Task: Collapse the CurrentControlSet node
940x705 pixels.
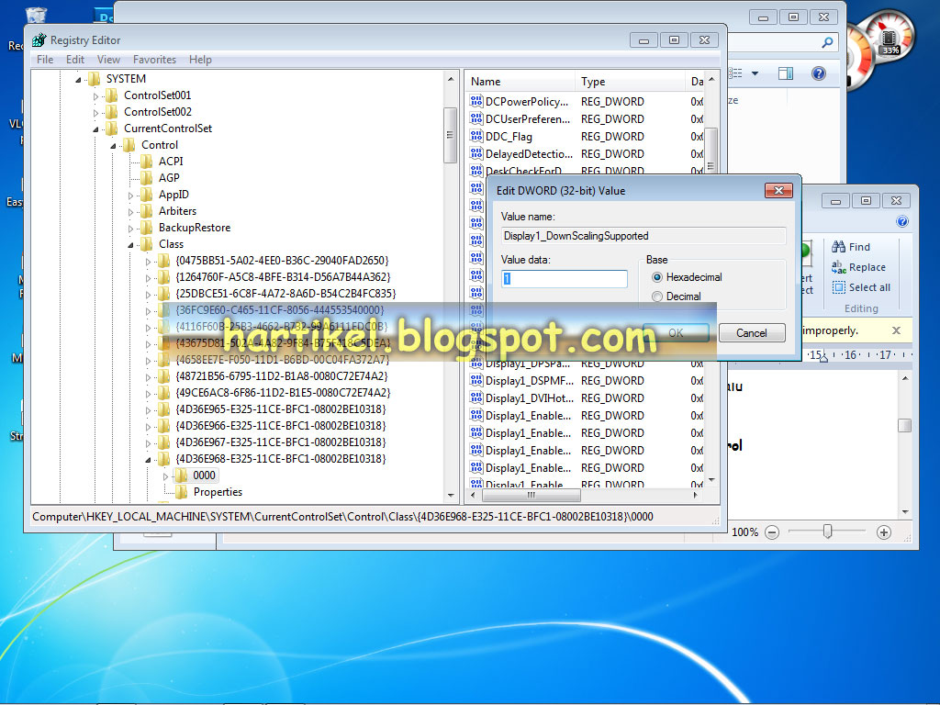Action: [95, 129]
